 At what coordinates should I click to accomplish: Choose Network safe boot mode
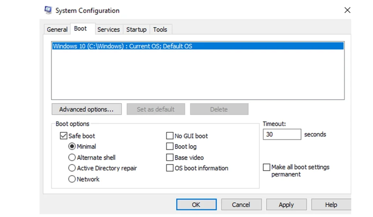point(72,179)
